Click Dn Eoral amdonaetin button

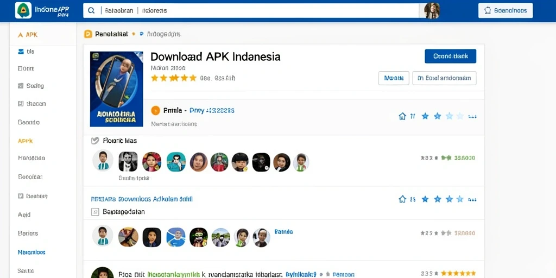pos(444,78)
